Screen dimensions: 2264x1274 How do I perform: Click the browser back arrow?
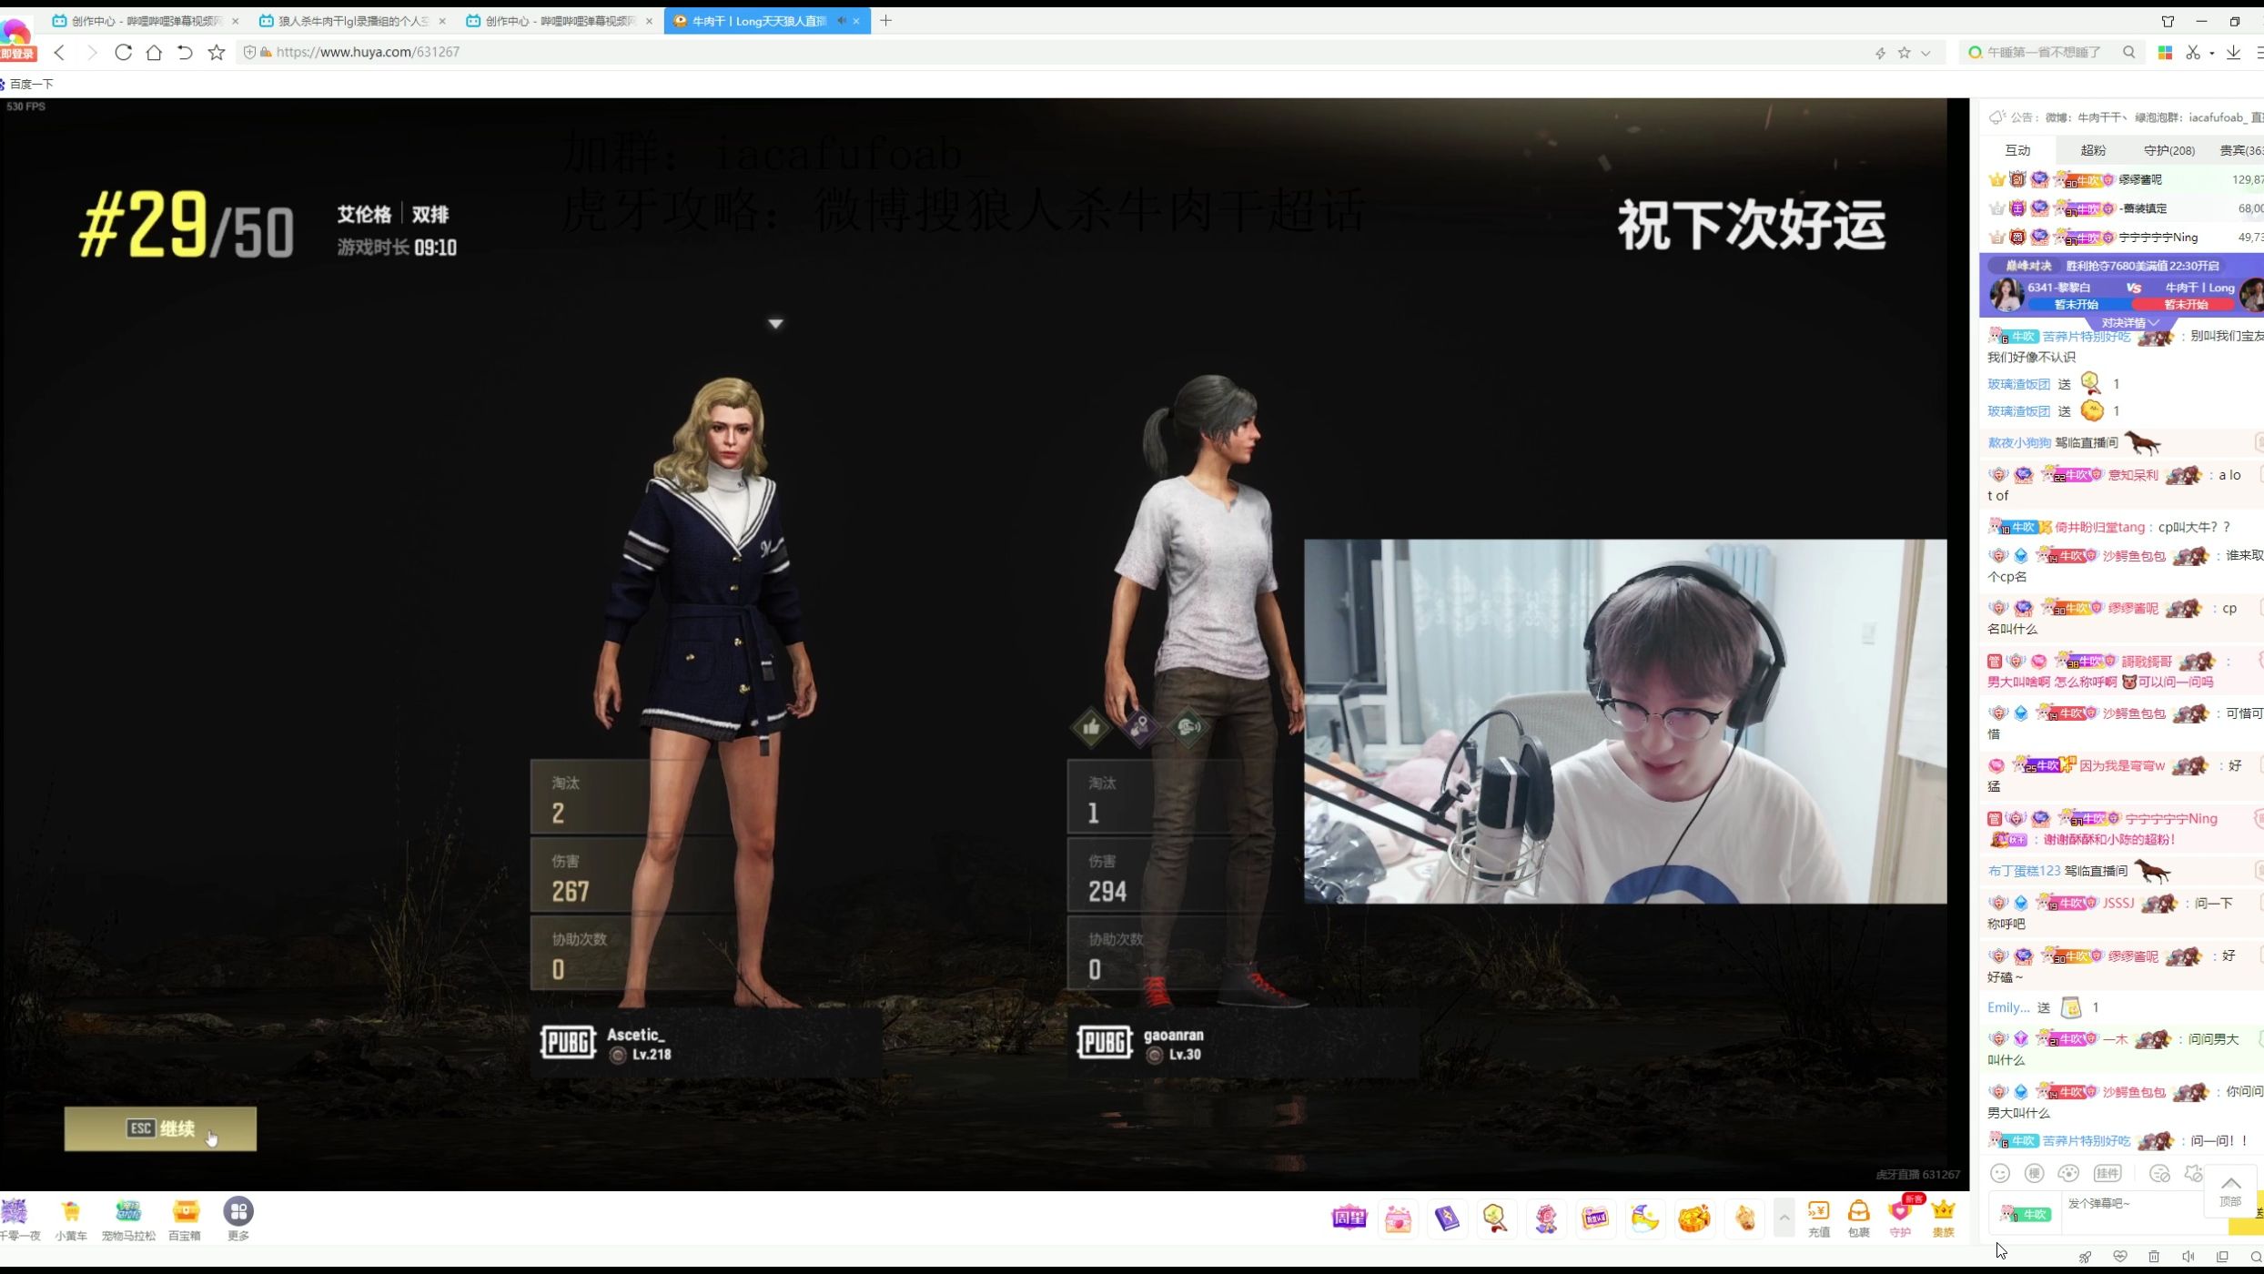click(x=60, y=53)
